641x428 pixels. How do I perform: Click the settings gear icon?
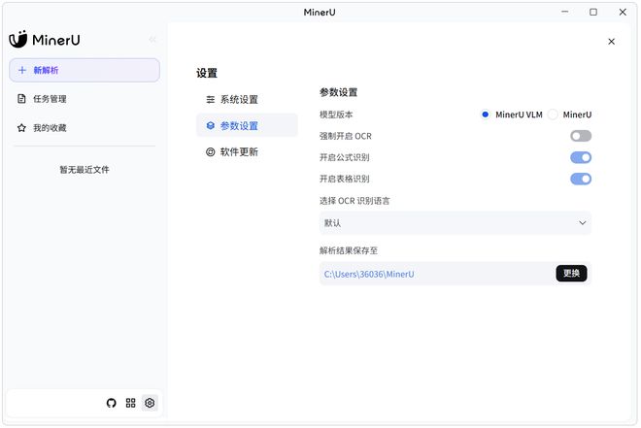coord(150,403)
